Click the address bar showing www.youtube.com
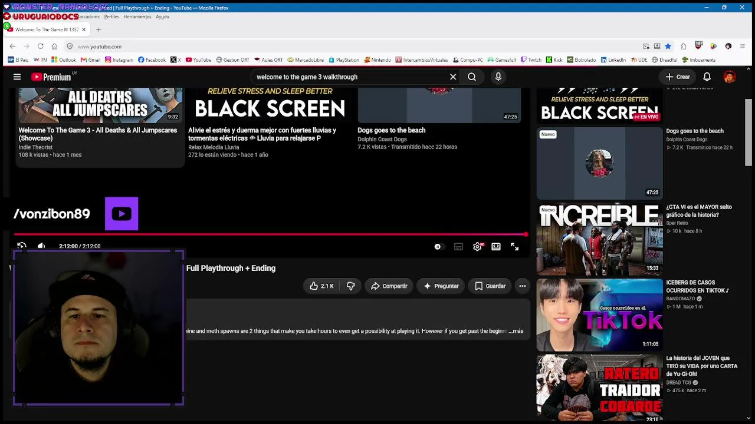Screen dimensions: 755x424 (354, 47)
